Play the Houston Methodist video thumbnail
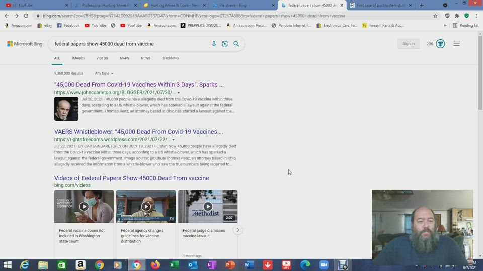Viewport: 483px width, 271px height. pyautogui.click(x=208, y=206)
